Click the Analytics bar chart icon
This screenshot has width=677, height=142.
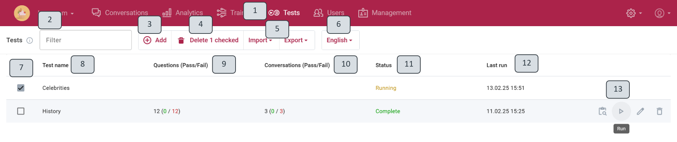167,13
